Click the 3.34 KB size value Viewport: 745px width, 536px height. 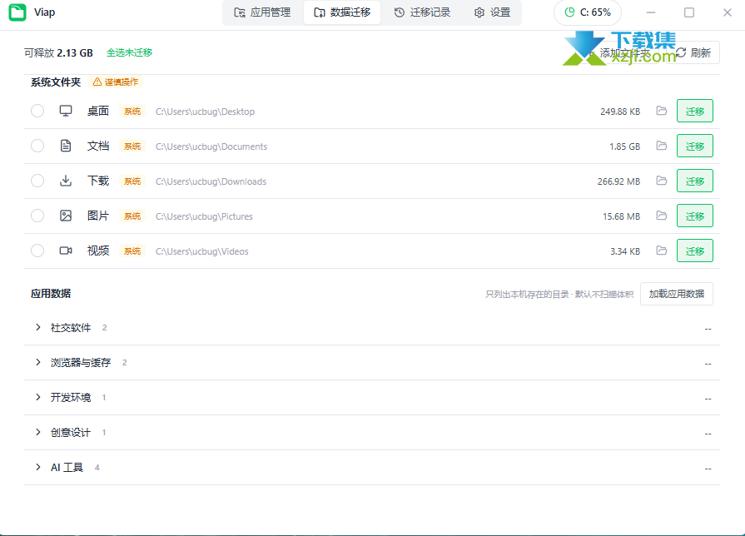click(625, 251)
